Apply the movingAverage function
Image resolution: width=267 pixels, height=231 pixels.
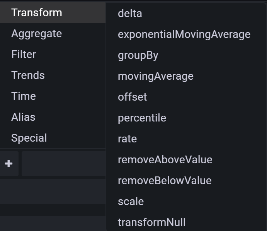(x=155, y=76)
